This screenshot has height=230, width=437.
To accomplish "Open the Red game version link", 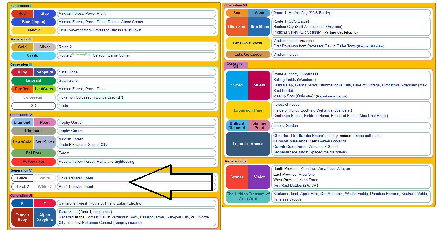I will [22, 14].
